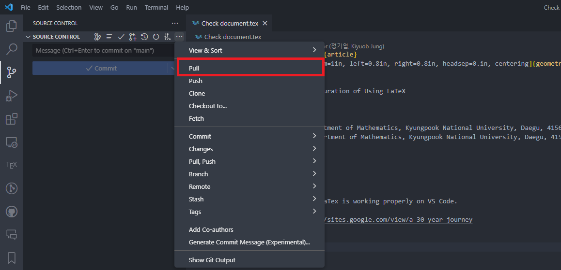Click the sites.google.com/view/a-30-year-journey link
This screenshot has height=270, width=561.
398,219
